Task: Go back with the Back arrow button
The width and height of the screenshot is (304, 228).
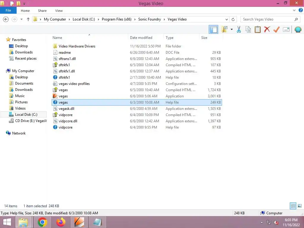Action: [6, 19]
